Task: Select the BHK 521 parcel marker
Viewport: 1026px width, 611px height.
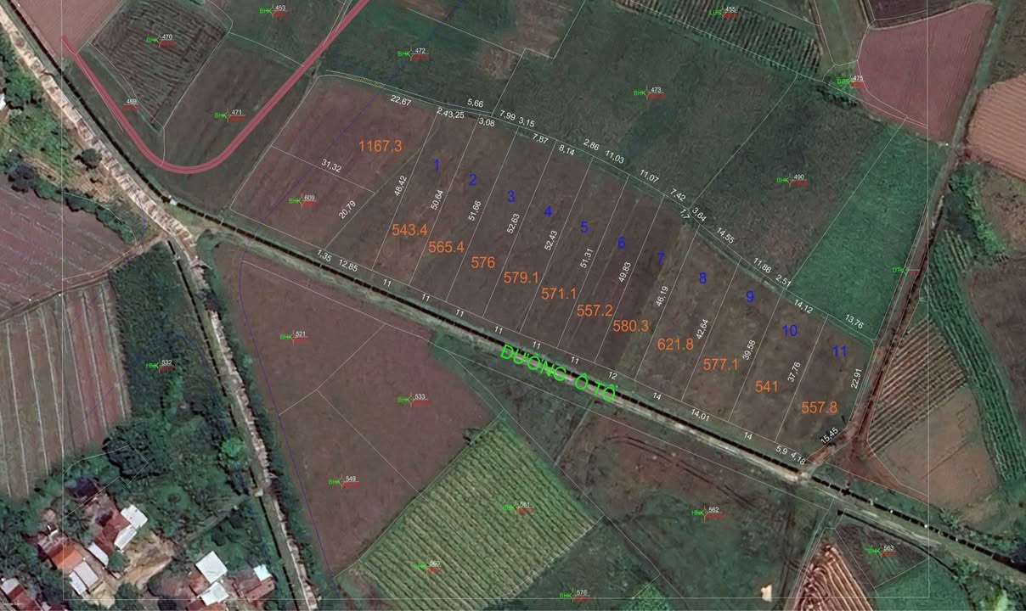Action: click(x=293, y=336)
